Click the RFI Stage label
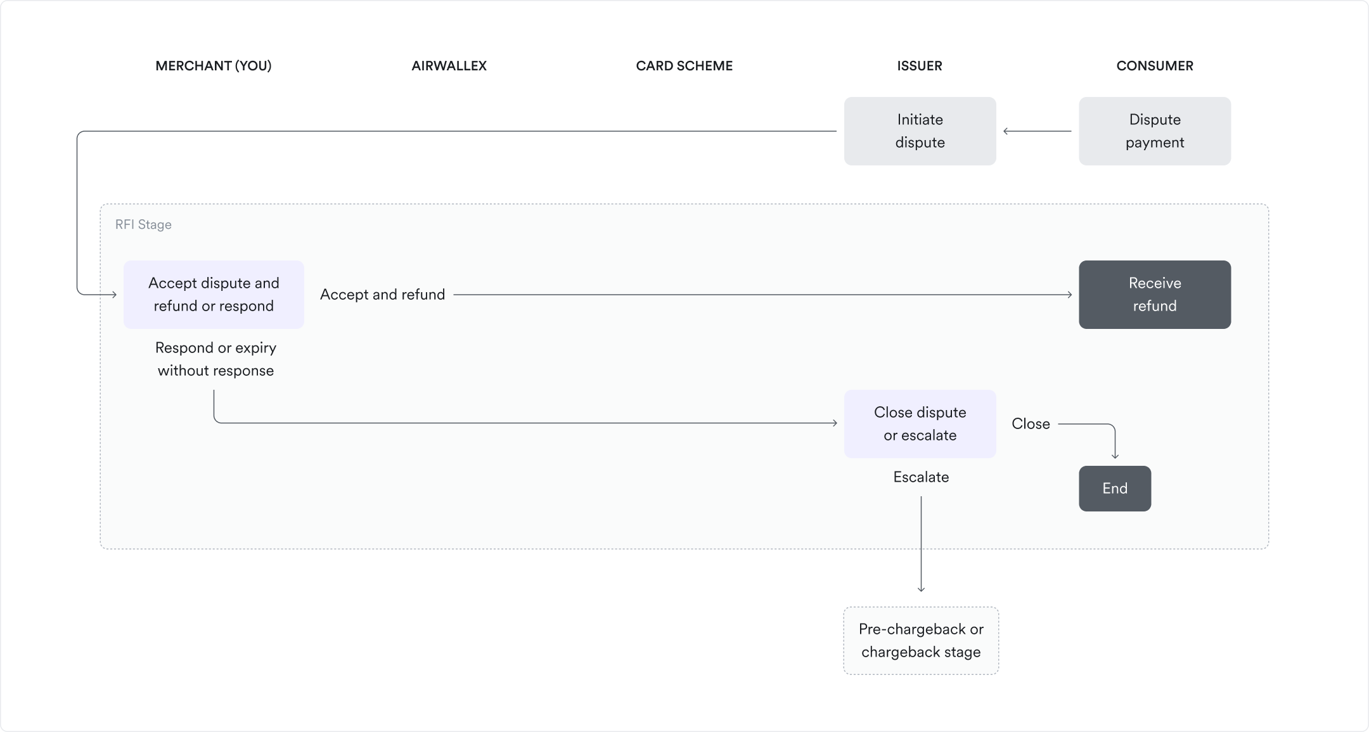The image size is (1369, 732). (143, 225)
